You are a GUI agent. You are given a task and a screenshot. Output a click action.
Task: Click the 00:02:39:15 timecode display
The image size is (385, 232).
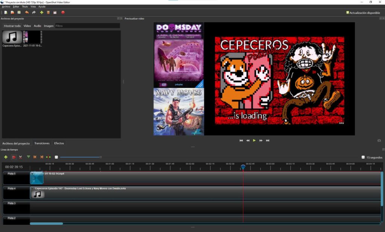point(14,167)
